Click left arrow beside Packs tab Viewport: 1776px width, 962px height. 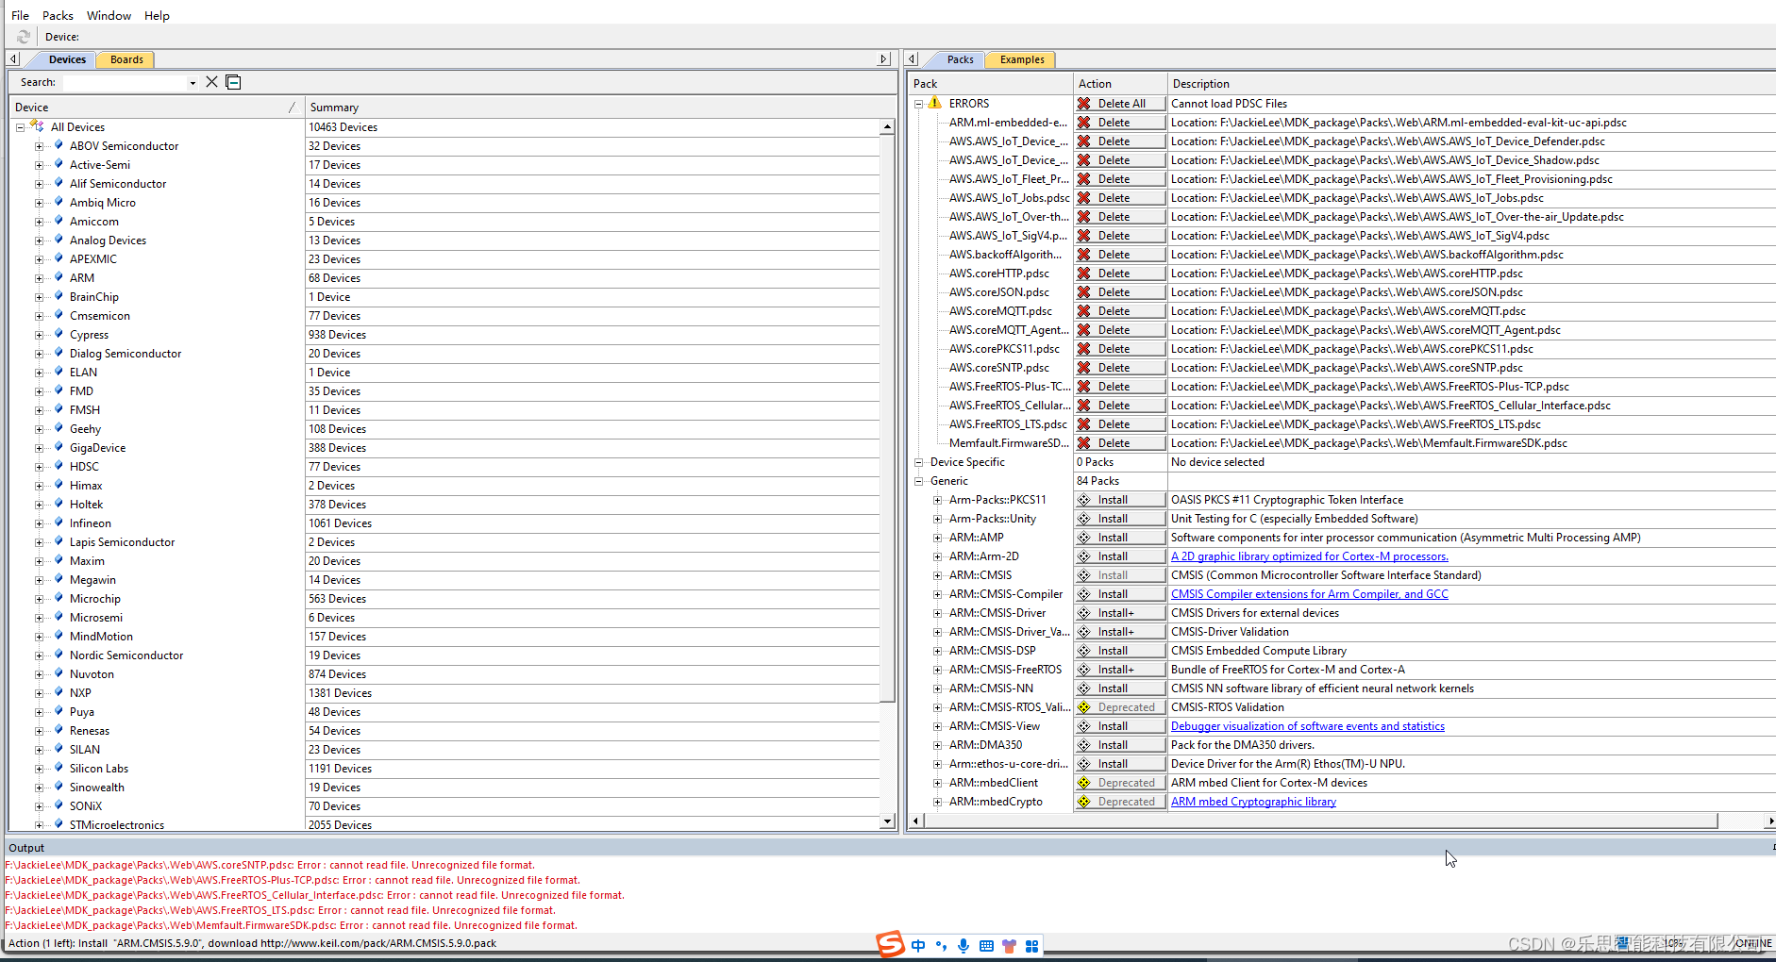pyautogui.click(x=912, y=59)
